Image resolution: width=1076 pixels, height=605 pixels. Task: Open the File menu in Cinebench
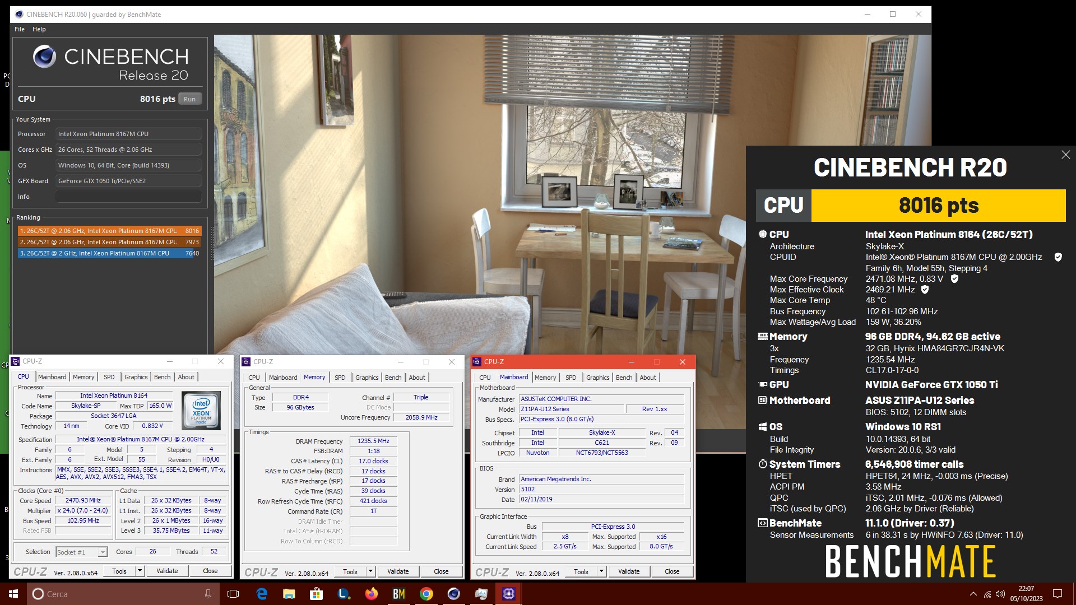[x=20, y=29]
